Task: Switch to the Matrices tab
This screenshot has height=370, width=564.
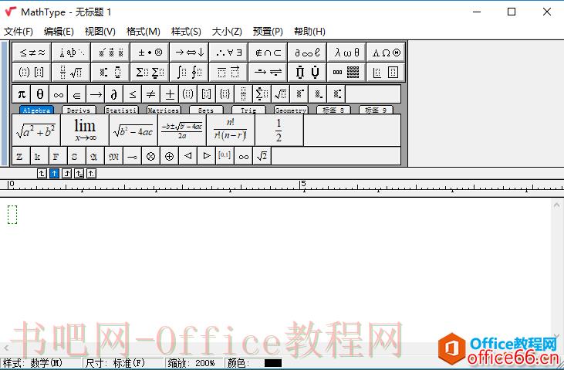Action: (164, 110)
